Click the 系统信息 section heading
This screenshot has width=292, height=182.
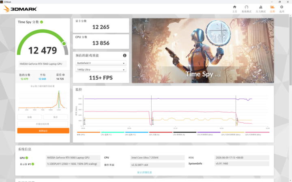pyautogui.click(x=25, y=149)
